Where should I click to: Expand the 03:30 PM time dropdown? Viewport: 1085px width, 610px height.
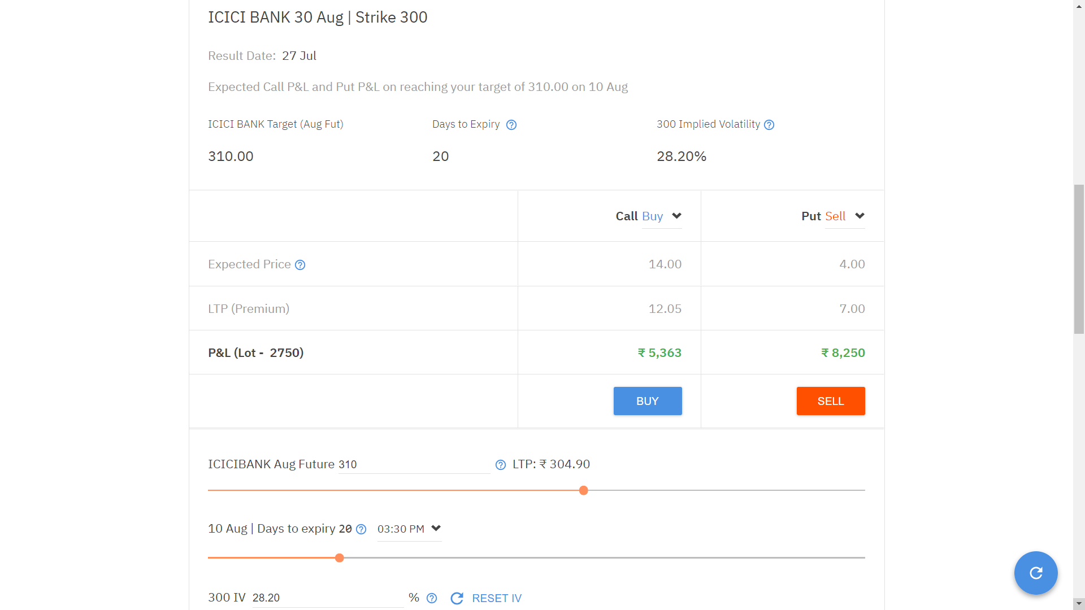coord(409,529)
